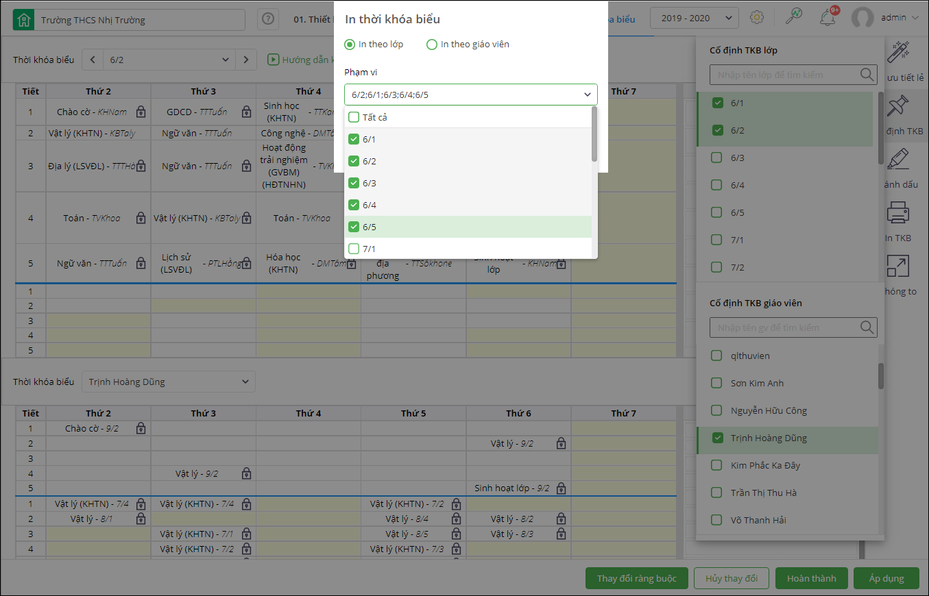
Task: Uncheck class 6/3 in the print scope list
Action: coord(354,183)
